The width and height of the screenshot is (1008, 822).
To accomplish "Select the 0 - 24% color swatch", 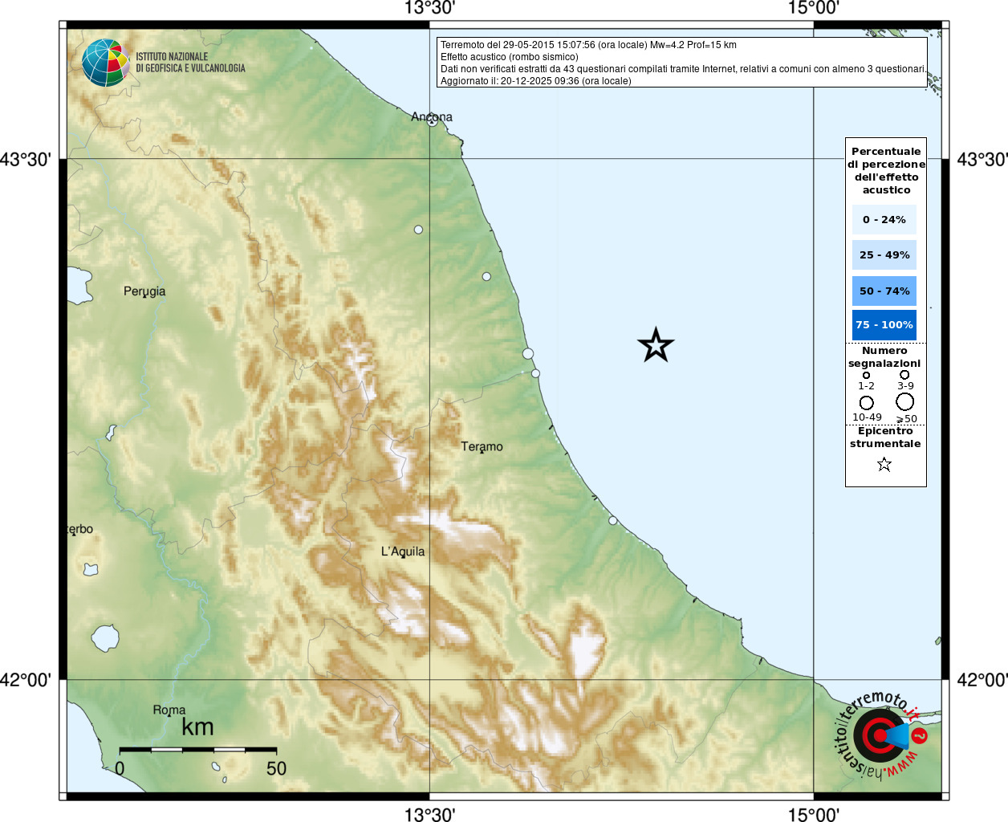I will pos(884,219).
